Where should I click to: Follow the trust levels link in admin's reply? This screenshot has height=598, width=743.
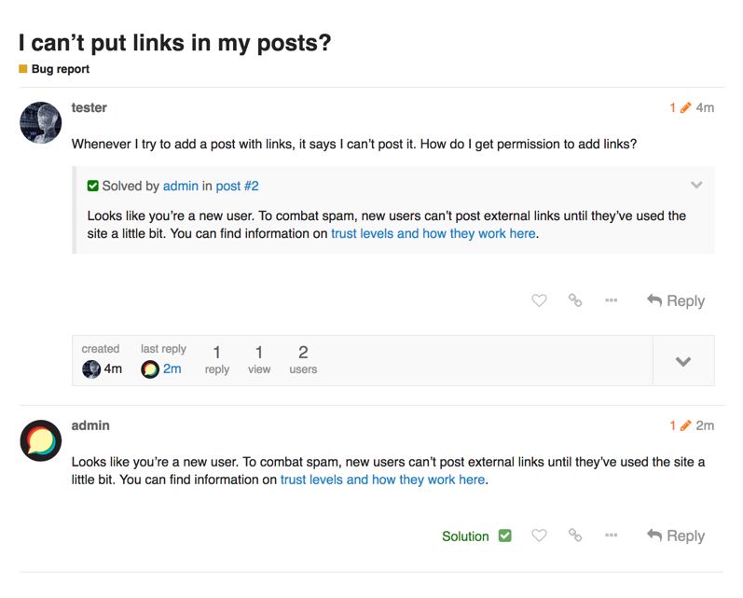(x=382, y=480)
